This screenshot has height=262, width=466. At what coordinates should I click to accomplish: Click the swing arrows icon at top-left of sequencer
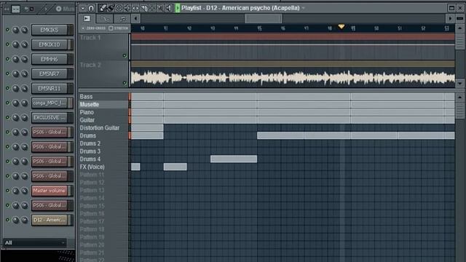point(7,9)
